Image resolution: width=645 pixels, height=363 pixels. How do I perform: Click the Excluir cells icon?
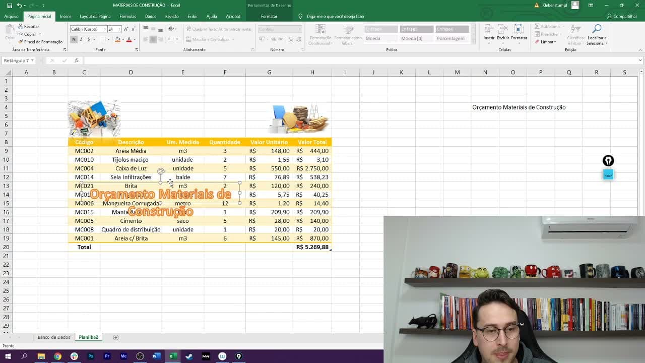click(503, 29)
